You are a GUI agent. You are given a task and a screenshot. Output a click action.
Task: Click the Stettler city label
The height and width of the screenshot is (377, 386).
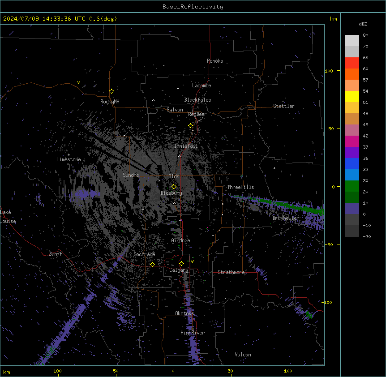point(284,106)
